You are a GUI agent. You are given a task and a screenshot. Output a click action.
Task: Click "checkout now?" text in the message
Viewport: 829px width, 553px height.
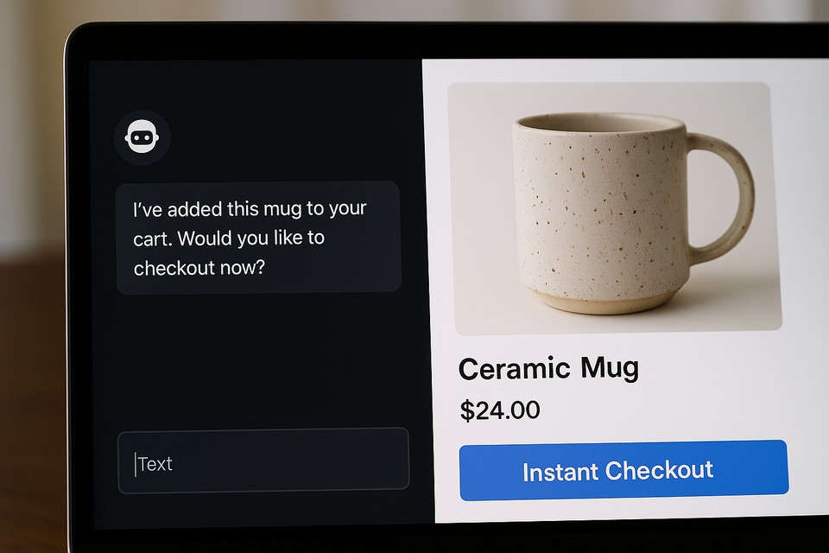[199, 268]
